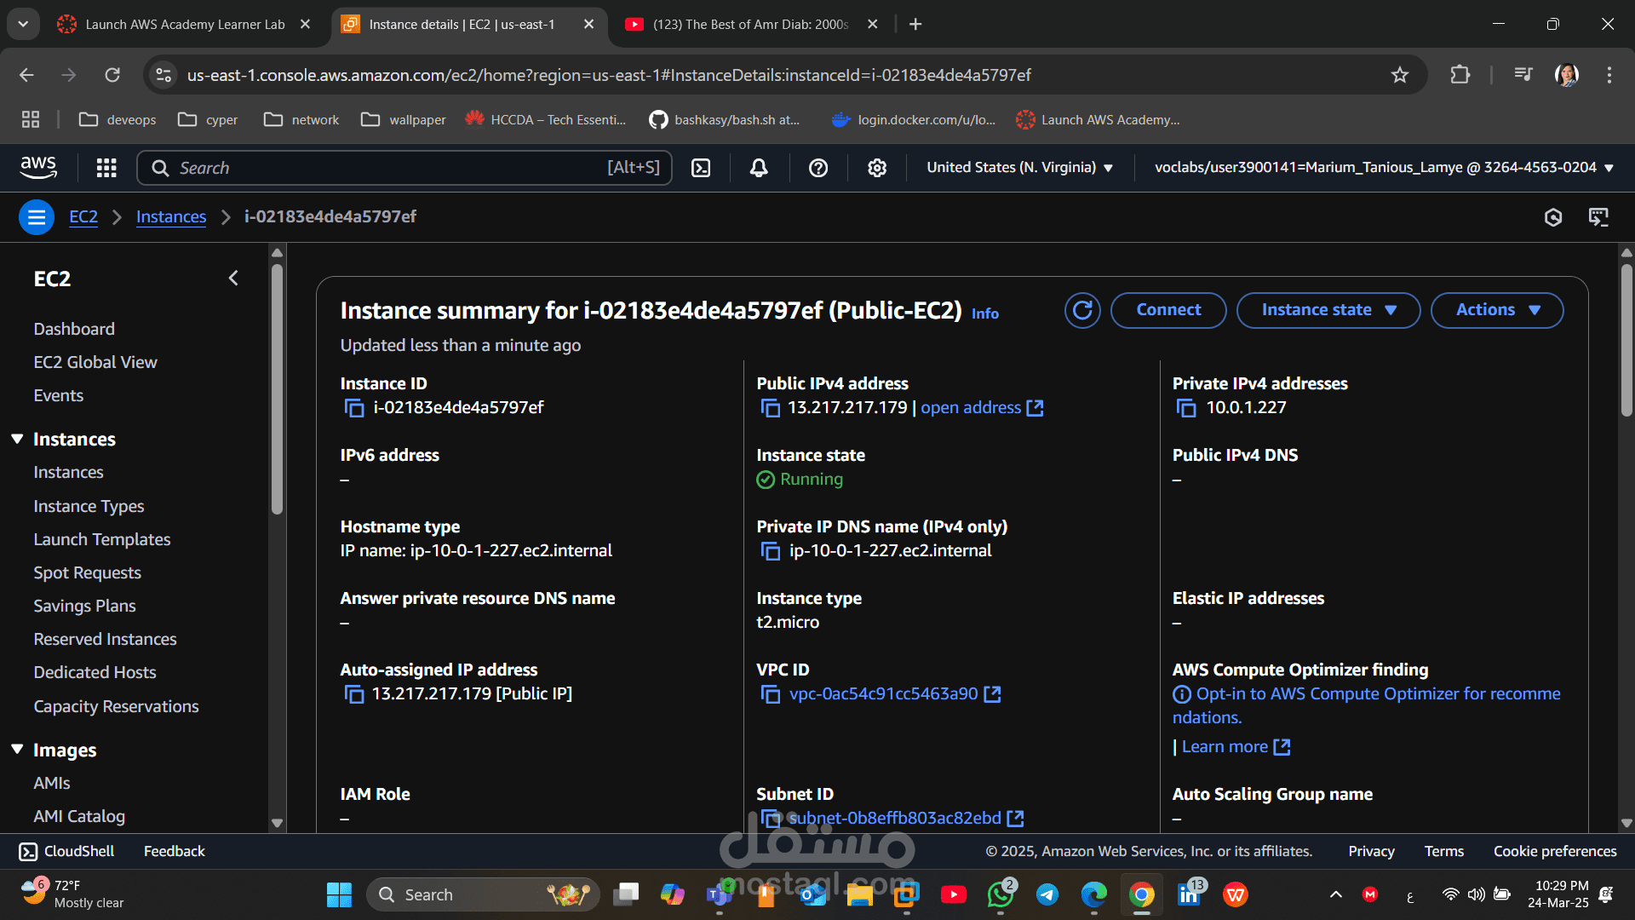Click the Windows Start button
Viewport: 1635px width, 920px height.
[x=339, y=894]
